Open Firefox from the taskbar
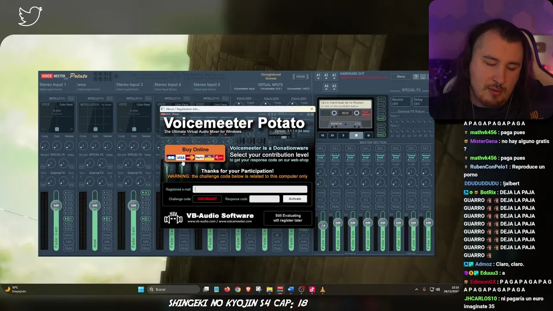Screen dimensions: 553x311 tap(227, 289)
